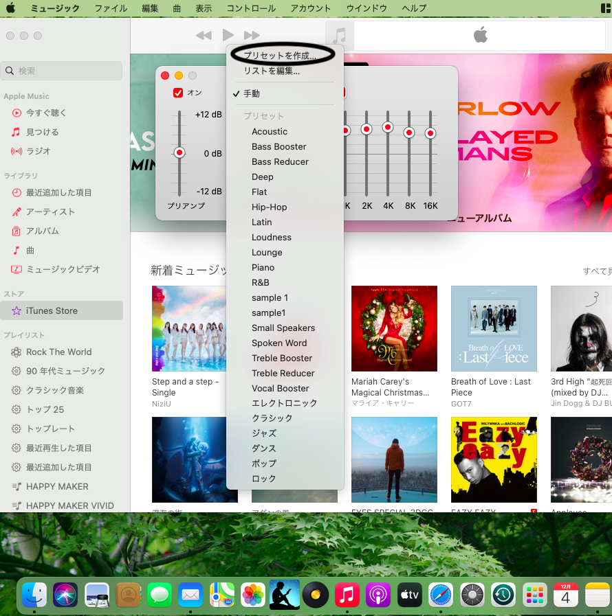Select Flat preset
Screen dimensions: 612x616
(285, 192)
